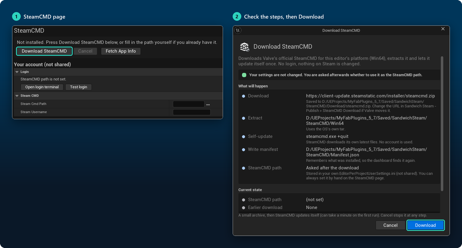This screenshot has height=248, width=462.
Task: Click the Unreal Engine logo in dialog title bar
Action: point(238,30)
